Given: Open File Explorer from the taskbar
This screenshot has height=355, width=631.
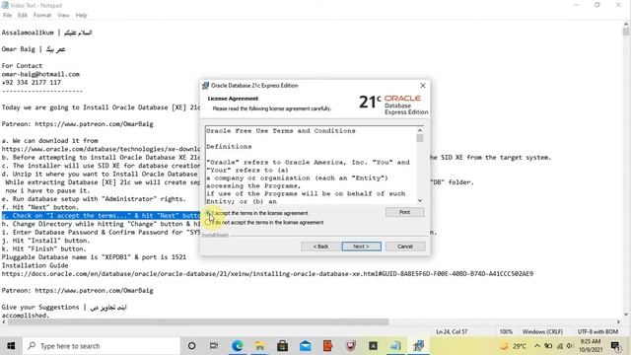Looking at the screenshot, I should (x=259, y=346).
